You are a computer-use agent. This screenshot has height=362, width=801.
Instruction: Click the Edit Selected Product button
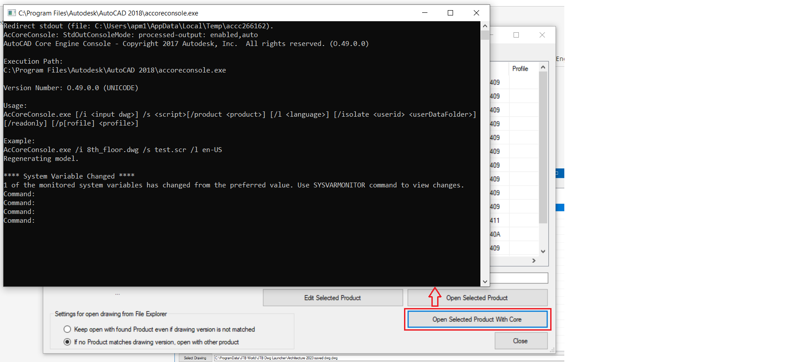333,298
